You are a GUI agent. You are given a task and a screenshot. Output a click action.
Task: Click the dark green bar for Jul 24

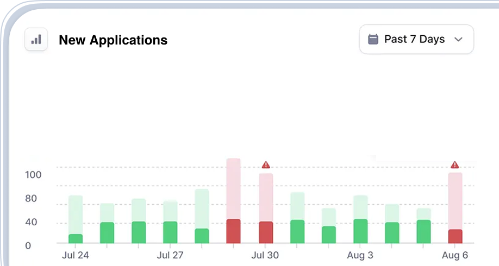[76, 238]
